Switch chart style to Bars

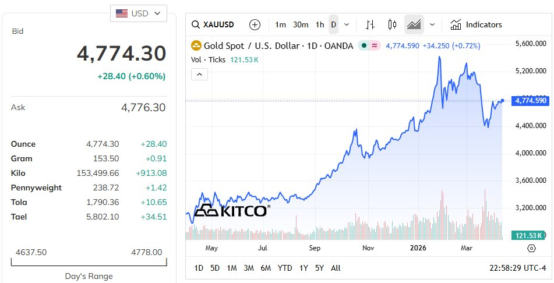pyautogui.click(x=370, y=24)
